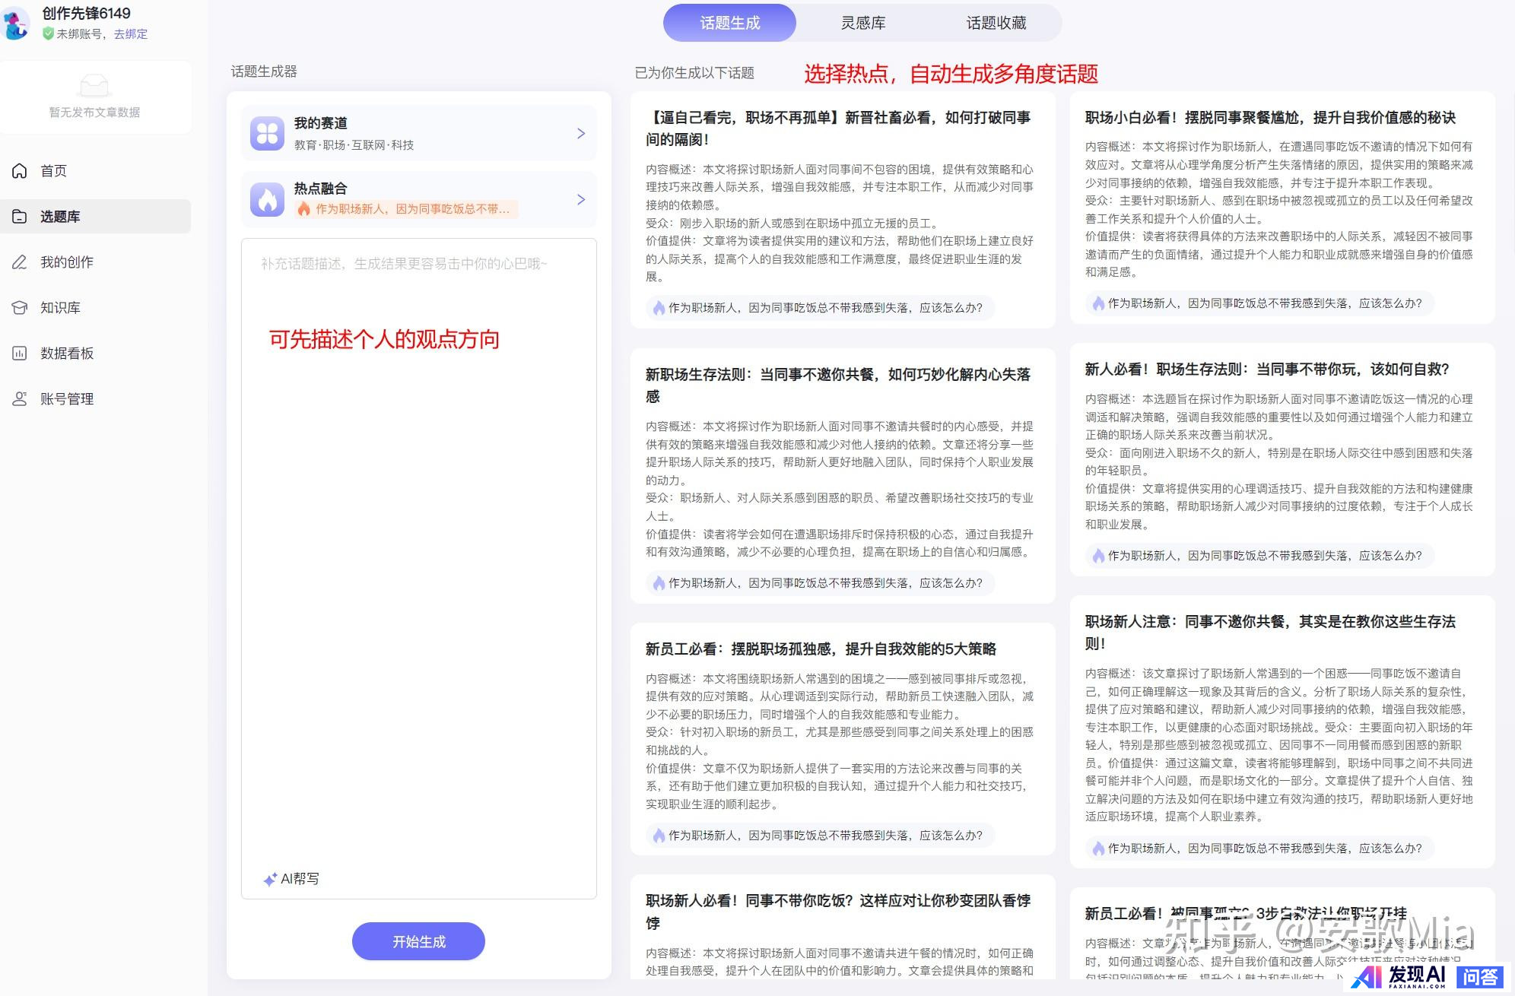This screenshot has width=1515, height=996.
Task: Click the 选题库 folder icon
Action: pyautogui.click(x=20, y=217)
